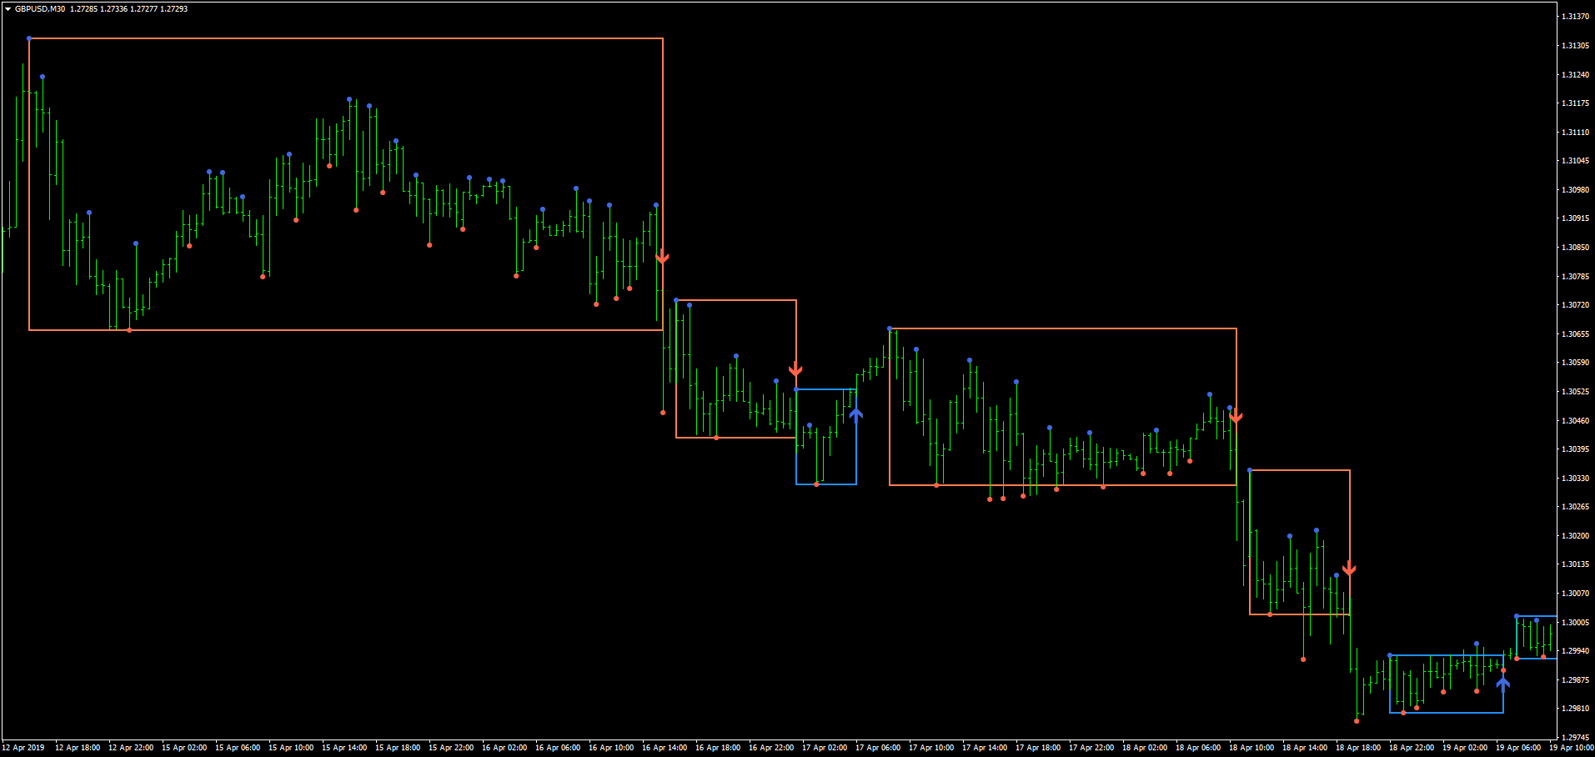Click the 1.30135 price axis label
The height and width of the screenshot is (757, 1595).
[x=1575, y=564]
